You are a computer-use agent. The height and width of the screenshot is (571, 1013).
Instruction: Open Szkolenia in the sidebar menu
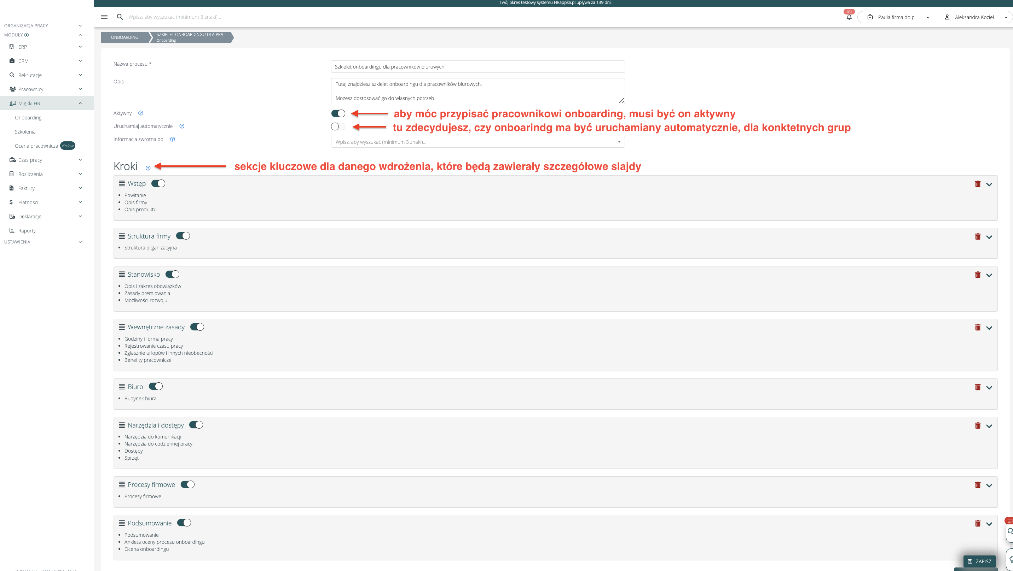[25, 132]
